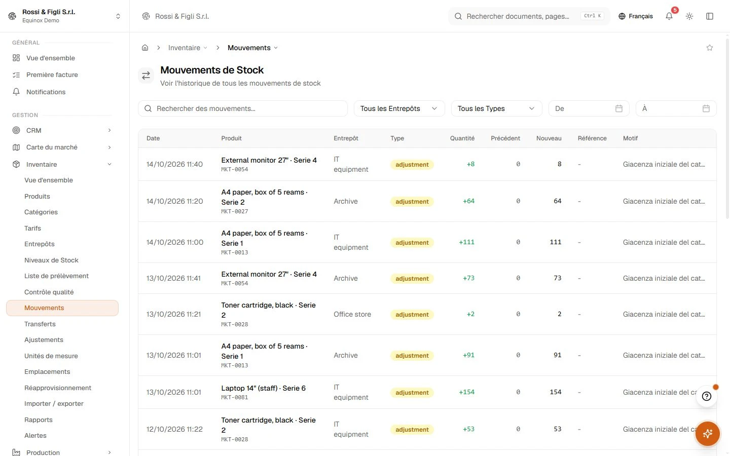Open the notifications bell
730x456 pixels.
click(669, 16)
